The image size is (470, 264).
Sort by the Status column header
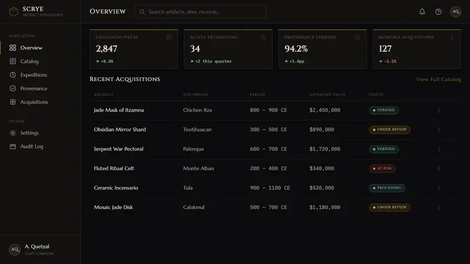tap(376, 94)
